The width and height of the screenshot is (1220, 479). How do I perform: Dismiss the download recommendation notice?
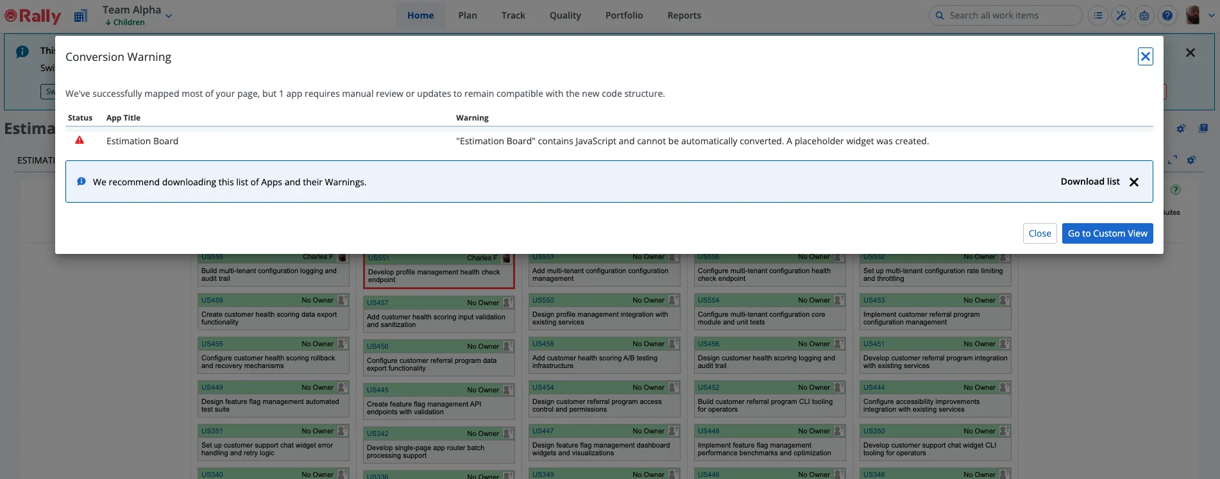click(x=1134, y=182)
